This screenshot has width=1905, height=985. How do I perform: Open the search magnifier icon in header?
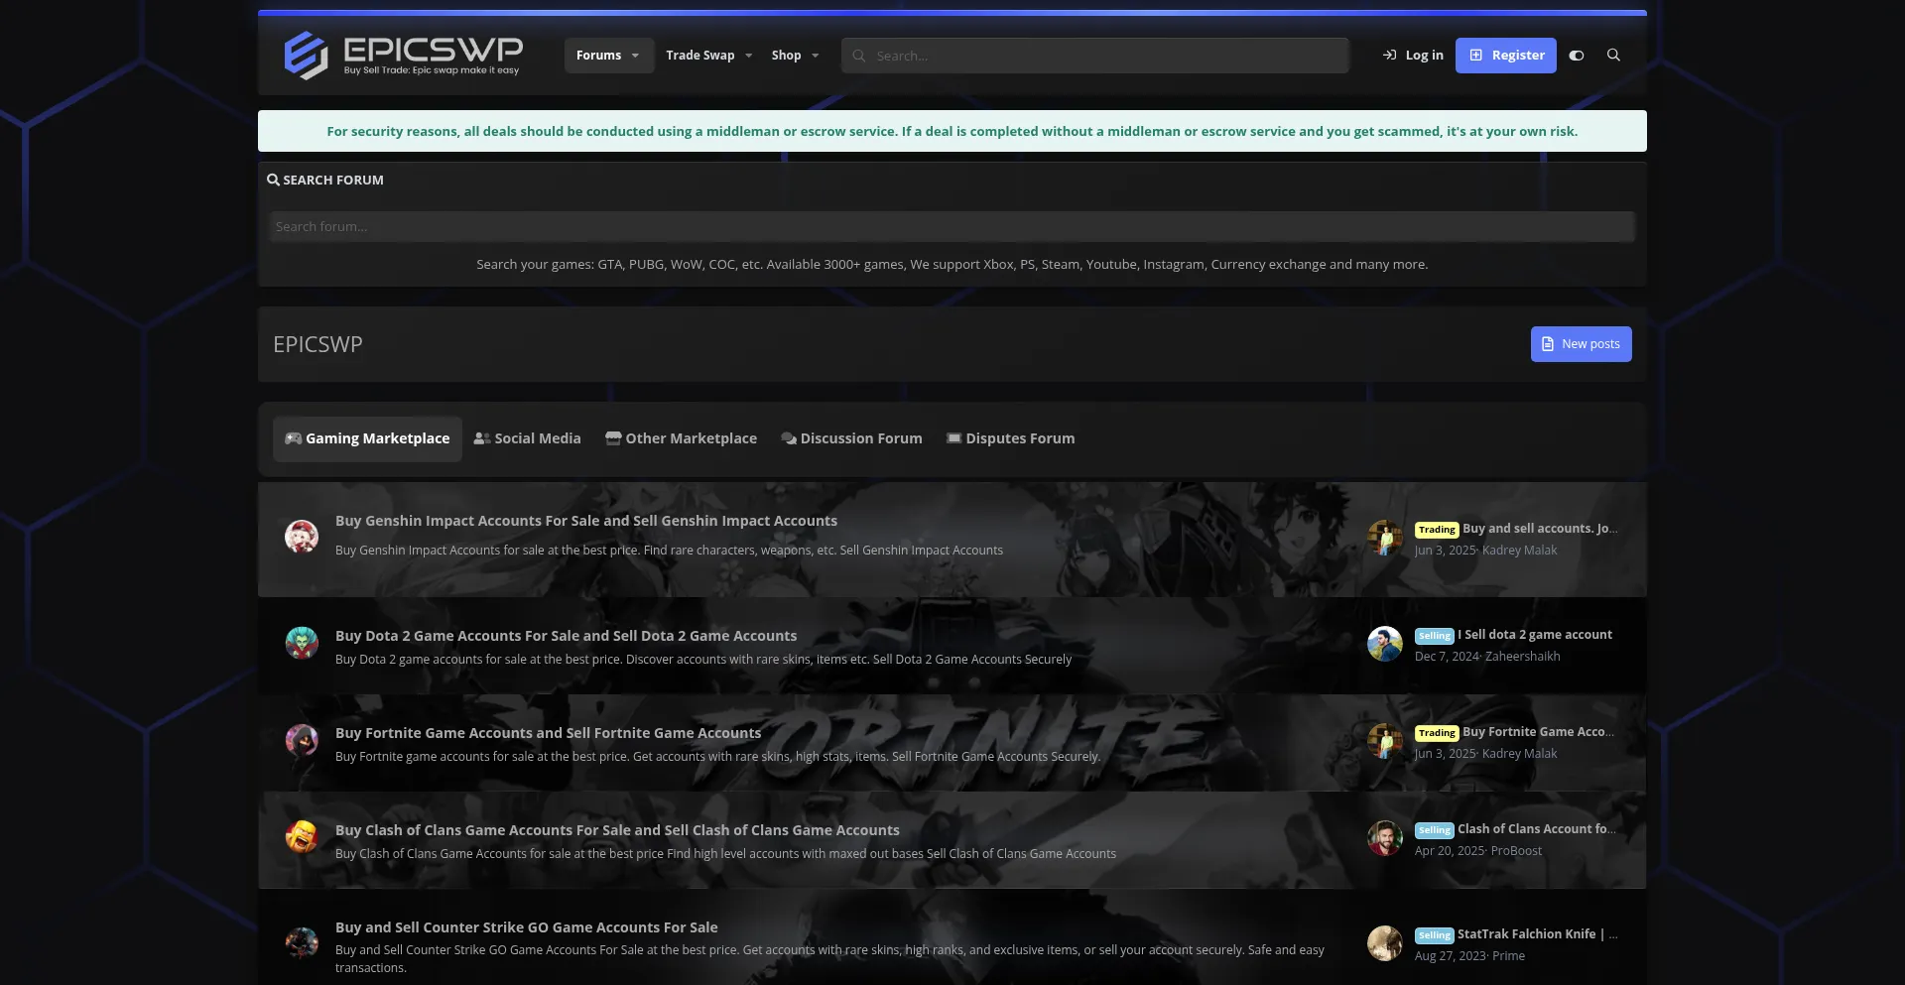1613,56
